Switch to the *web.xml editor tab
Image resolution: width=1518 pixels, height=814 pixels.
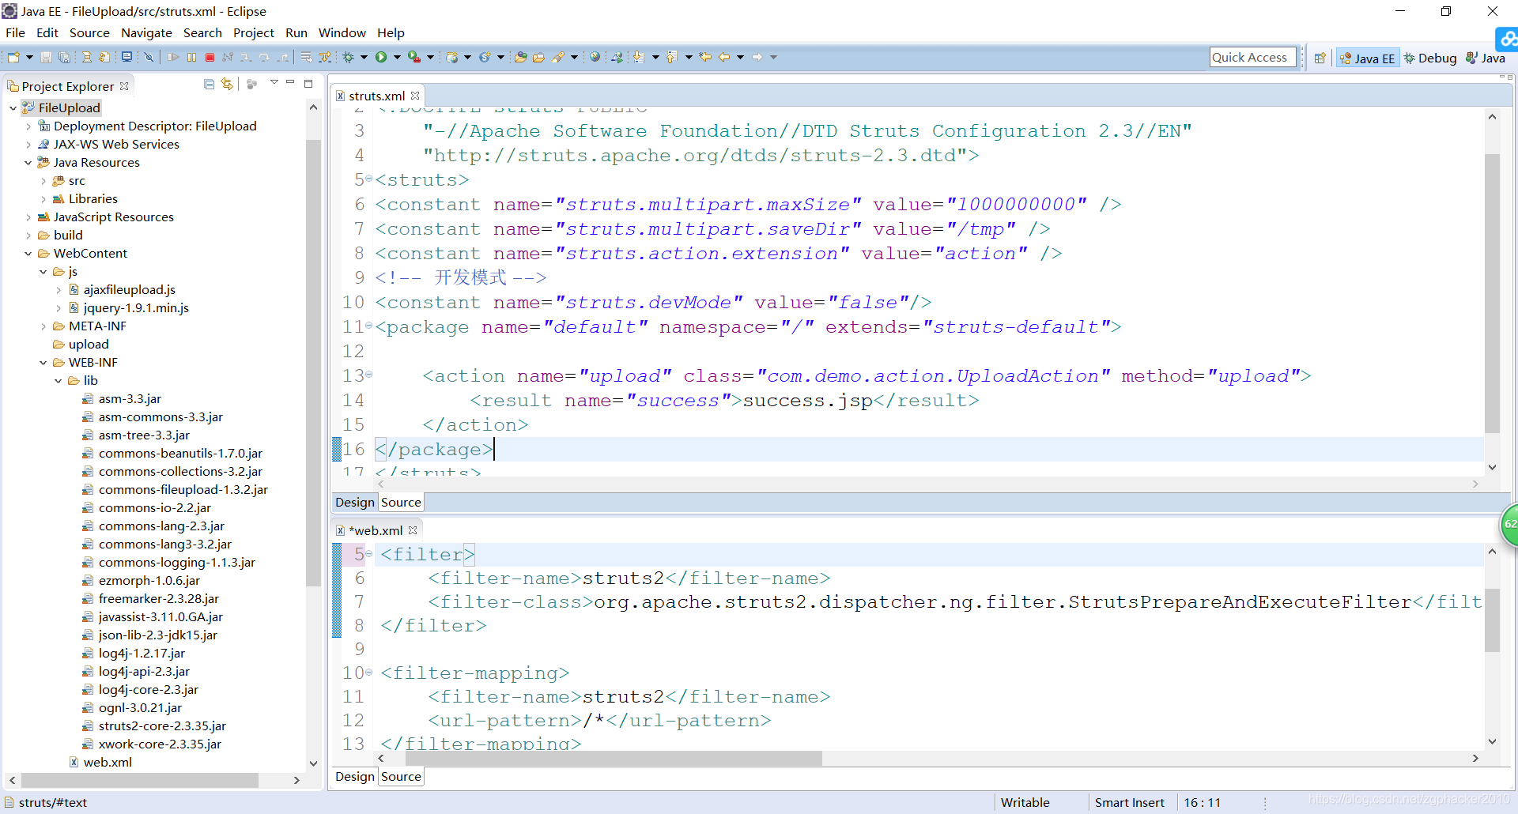pyautogui.click(x=376, y=530)
